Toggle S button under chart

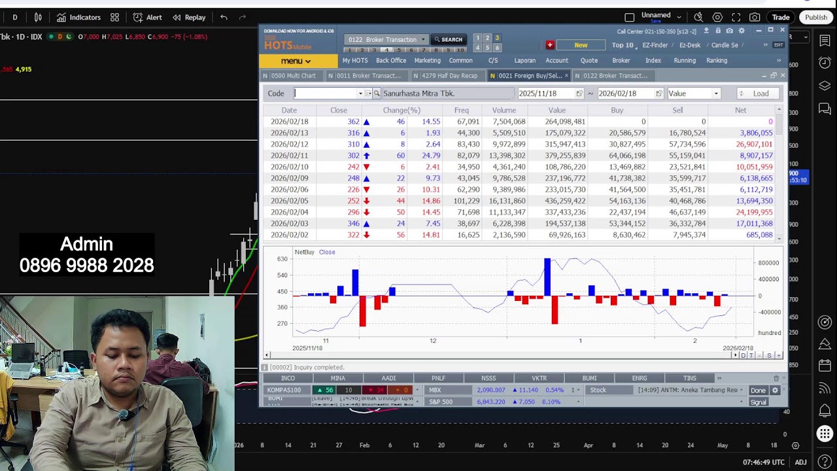(769, 355)
